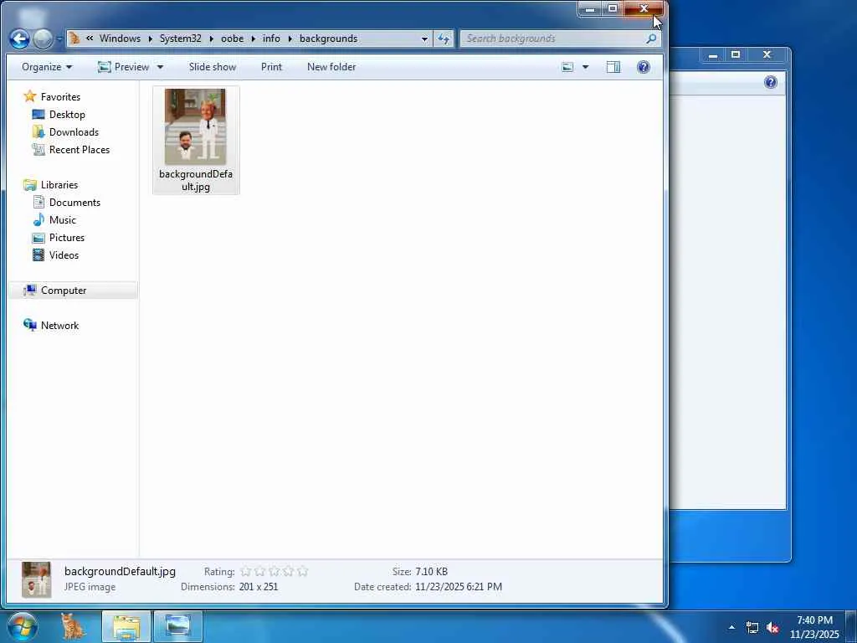Select Libraries in the navigation pane
The height and width of the screenshot is (643, 857).
59,185
